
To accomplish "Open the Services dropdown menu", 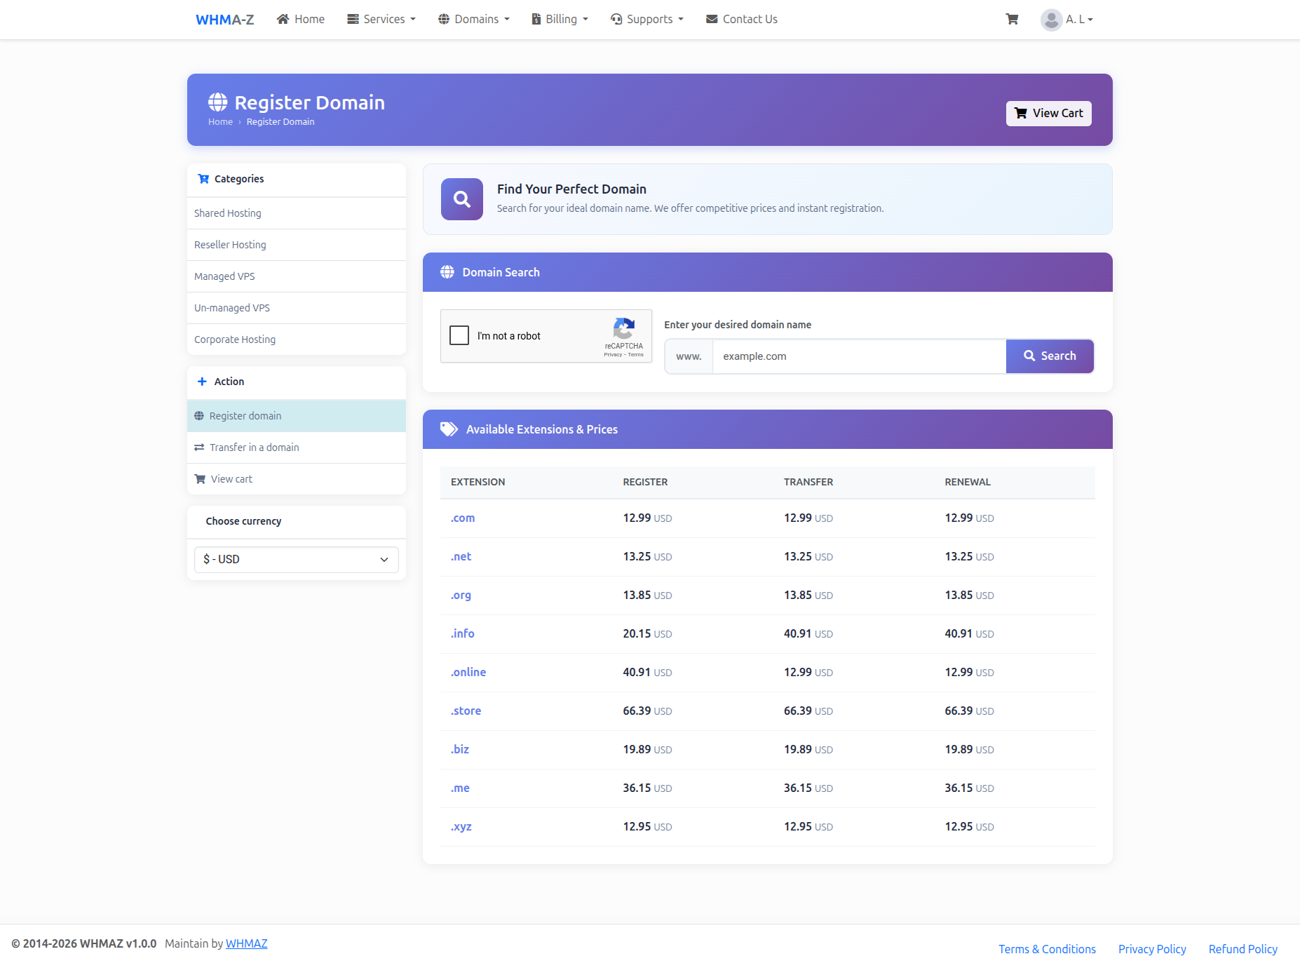I will click(381, 19).
